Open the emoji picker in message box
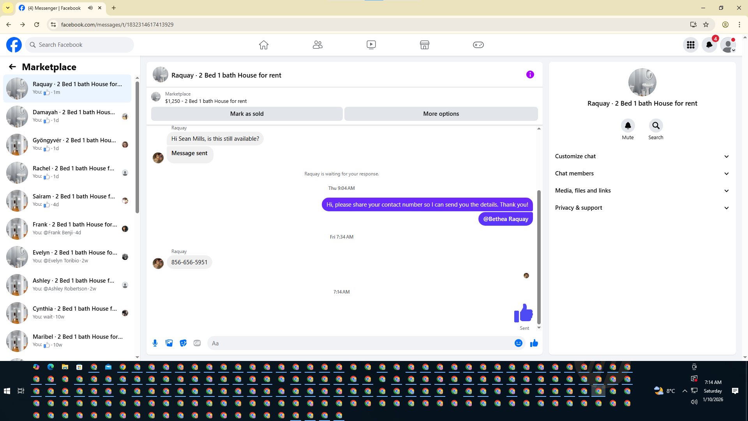This screenshot has height=421, width=748. tap(518, 343)
